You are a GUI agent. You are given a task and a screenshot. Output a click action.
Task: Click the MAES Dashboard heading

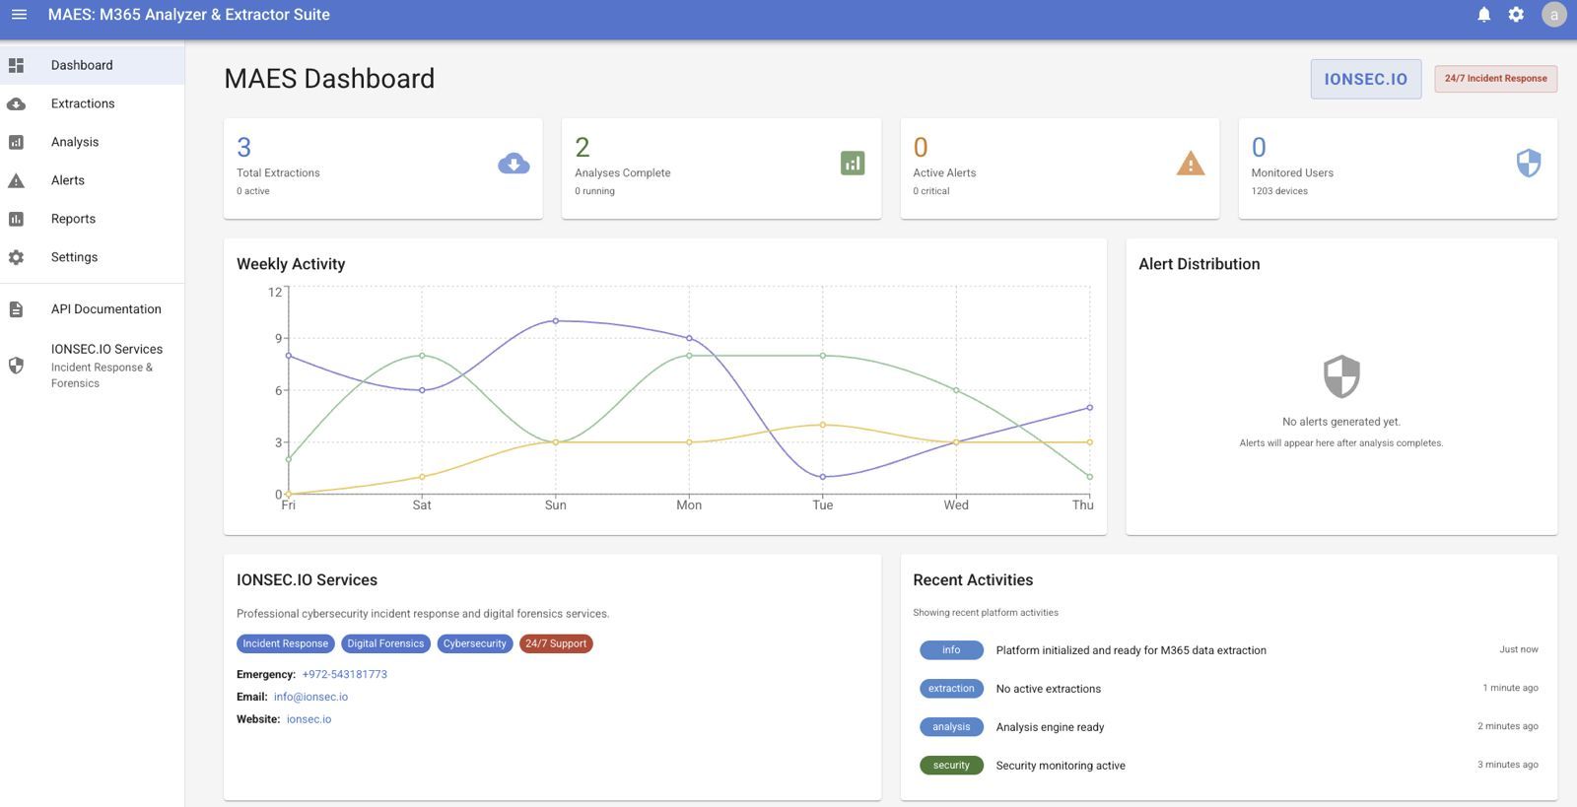(x=329, y=79)
